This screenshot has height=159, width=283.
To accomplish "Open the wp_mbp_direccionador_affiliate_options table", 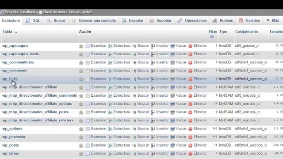I will tap(37, 104).
